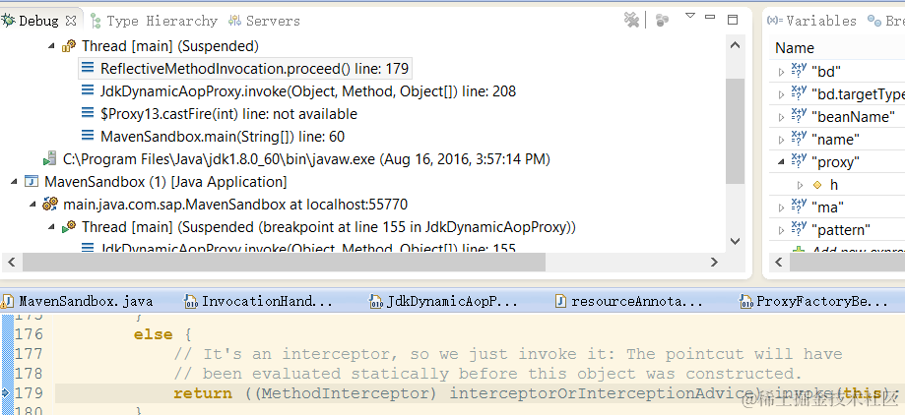Screen dimensions: 905x415
Task: Maximize the Debug view panel
Action: [733, 20]
